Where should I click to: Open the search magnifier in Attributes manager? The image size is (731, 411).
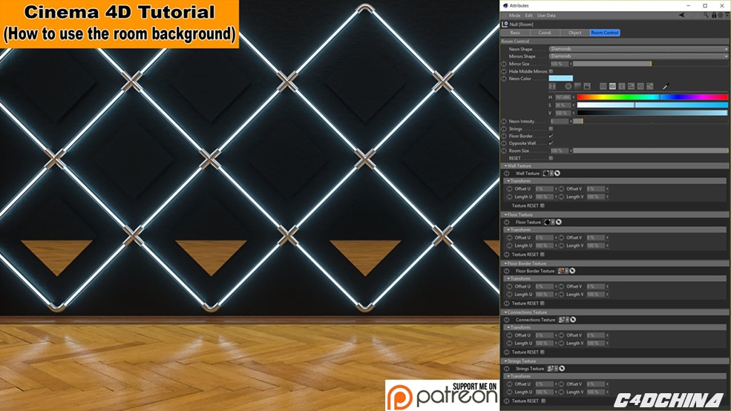tap(706, 15)
